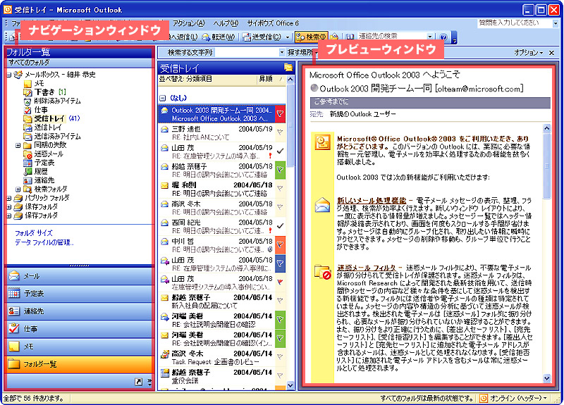This screenshot has width=564, height=405.
Task: Click the データ ファイルの管理 link
Action: [44, 242]
